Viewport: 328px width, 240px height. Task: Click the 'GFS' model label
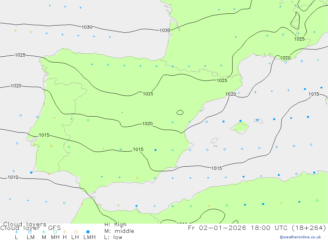click(54, 228)
